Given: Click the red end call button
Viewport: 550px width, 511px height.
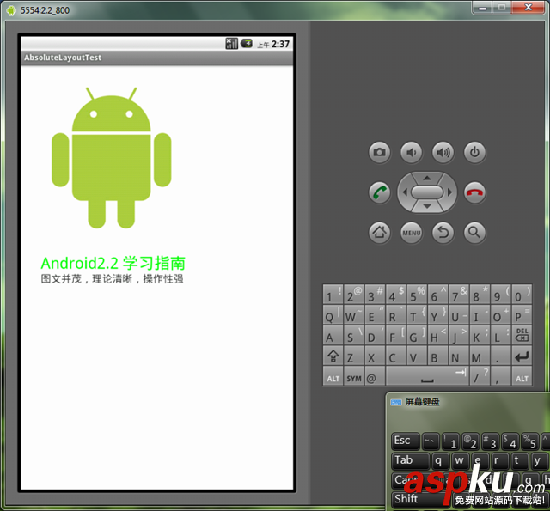Looking at the screenshot, I should click(474, 192).
